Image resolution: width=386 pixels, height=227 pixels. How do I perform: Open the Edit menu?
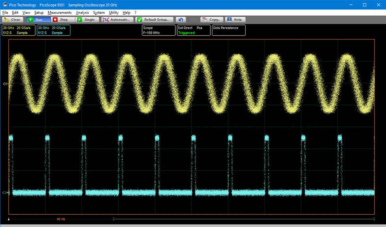[15, 13]
